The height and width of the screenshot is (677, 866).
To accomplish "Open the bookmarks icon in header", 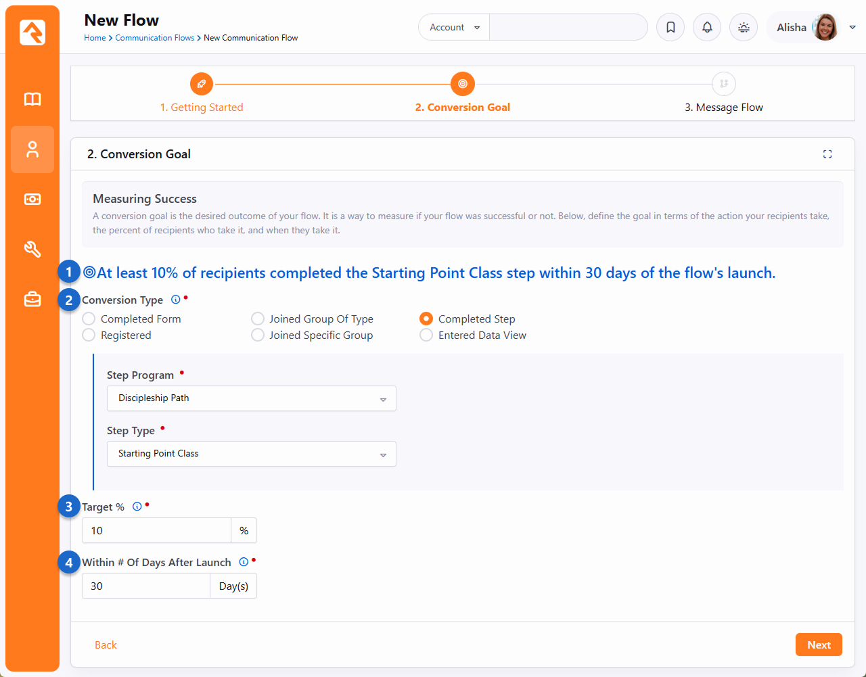I will (x=670, y=28).
